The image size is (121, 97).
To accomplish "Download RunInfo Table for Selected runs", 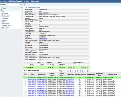I will click(x=72, y=68).
